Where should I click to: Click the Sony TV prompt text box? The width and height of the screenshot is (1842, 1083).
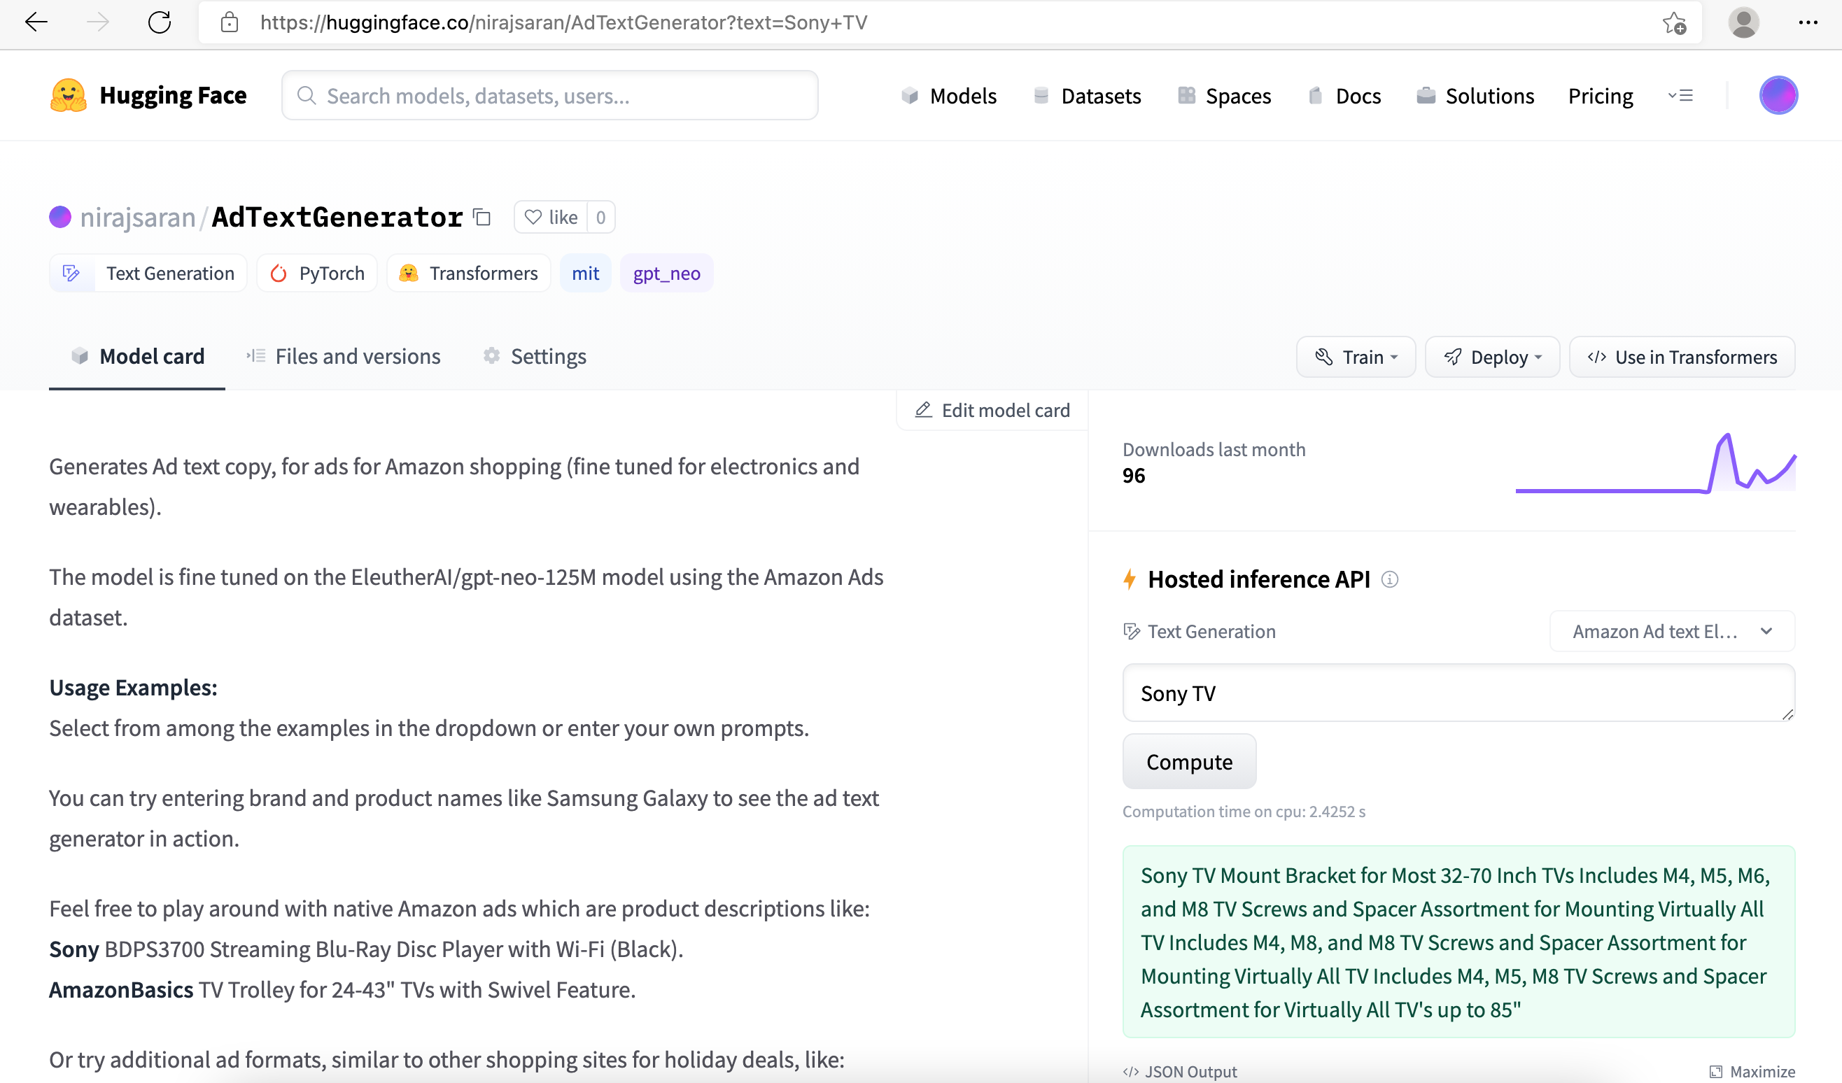coord(1458,693)
